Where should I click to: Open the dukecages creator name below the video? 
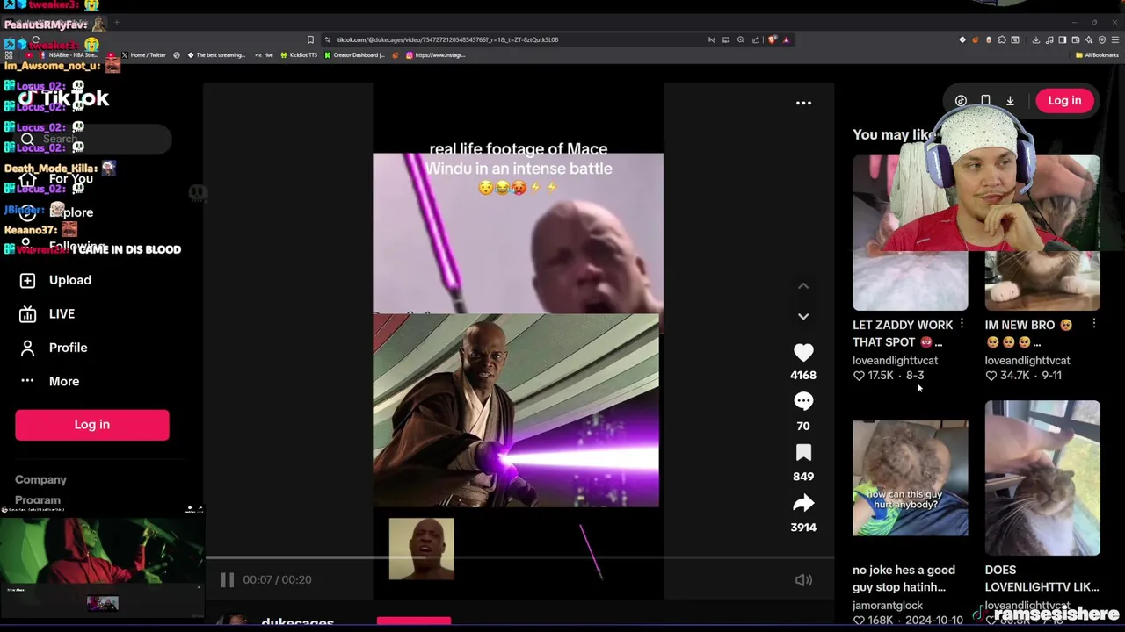(297, 622)
